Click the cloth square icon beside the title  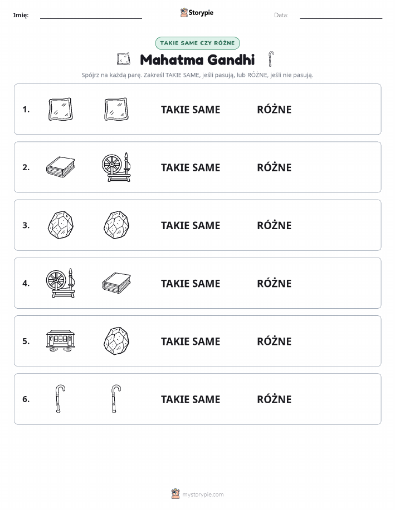(x=124, y=59)
